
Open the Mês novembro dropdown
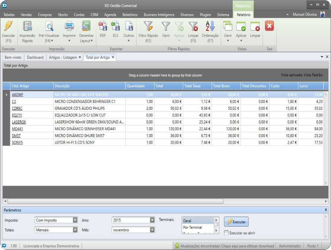pyautogui.click(x=152, y=230)
